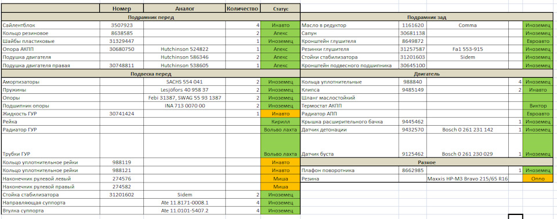Screen dimensions: 557x219
Task: Select the Подрамник перед section header
Action: 151,17
